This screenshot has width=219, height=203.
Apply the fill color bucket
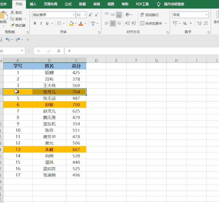(71, 23)
